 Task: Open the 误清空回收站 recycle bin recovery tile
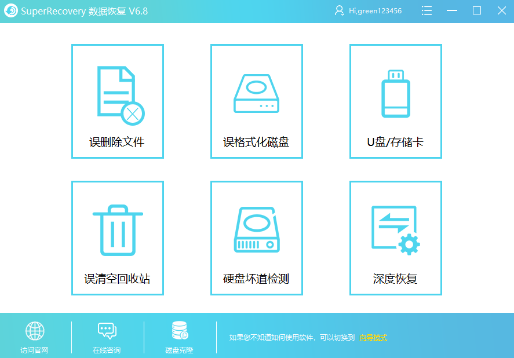pos(118,238)
